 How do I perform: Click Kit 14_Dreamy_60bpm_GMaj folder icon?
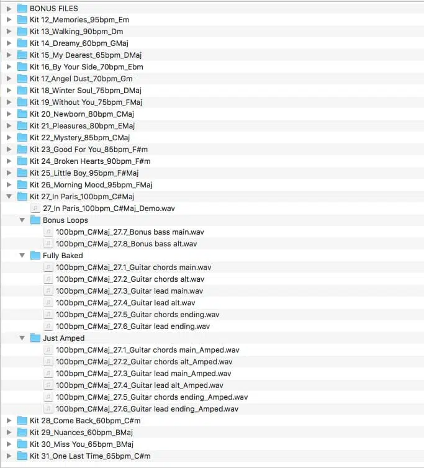coord(22,43)
